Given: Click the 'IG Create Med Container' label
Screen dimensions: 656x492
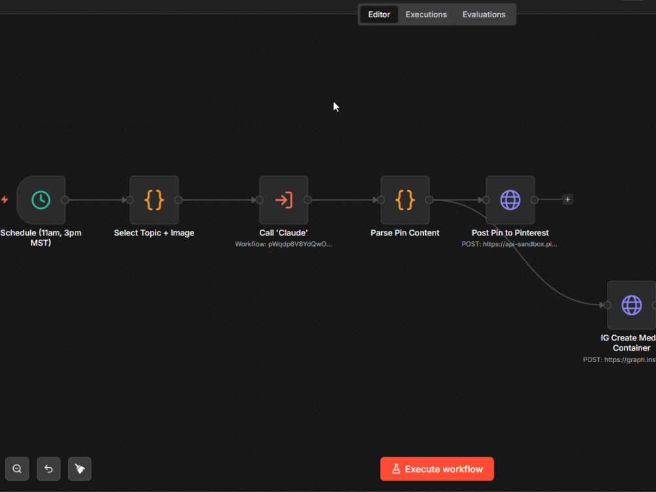Looking at the screenshot, I should tap(628, 342).
